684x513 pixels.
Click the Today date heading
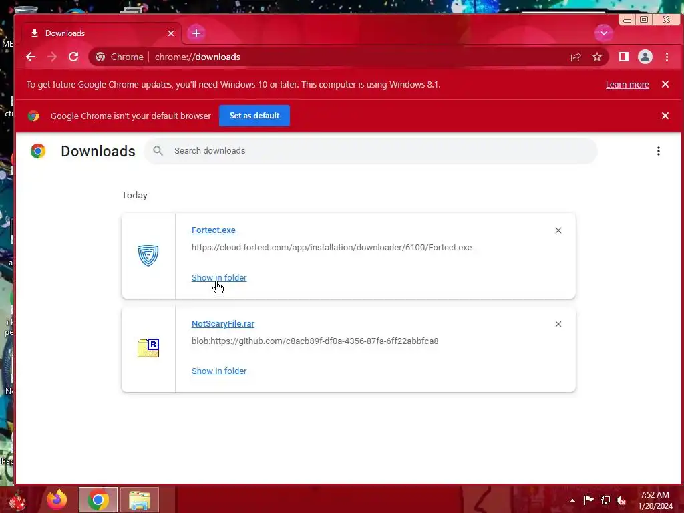coord(134,195)
